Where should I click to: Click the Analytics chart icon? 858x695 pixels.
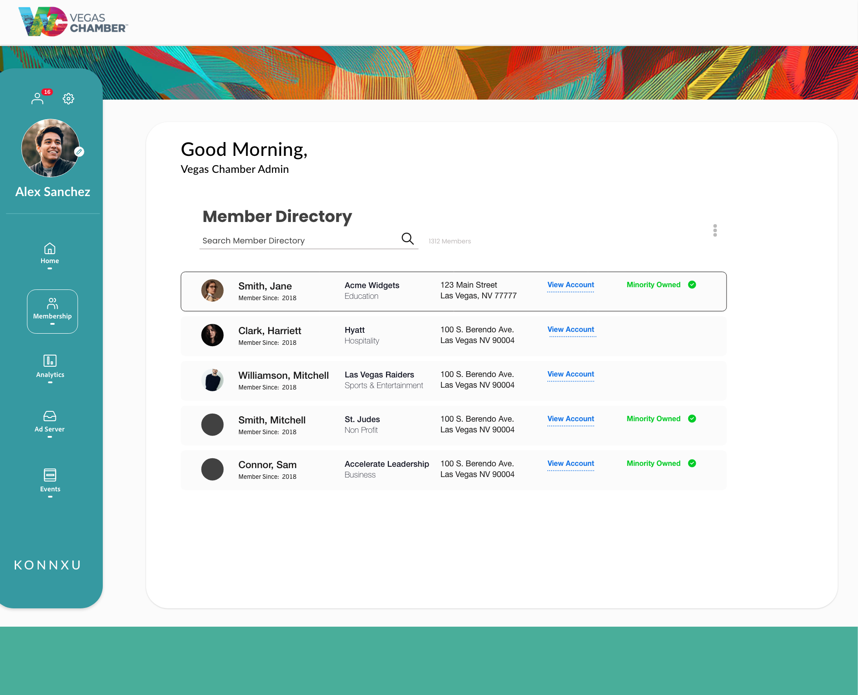[x=50, y=360]
